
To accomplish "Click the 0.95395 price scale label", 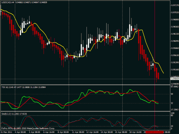I will tap(175, 63).
